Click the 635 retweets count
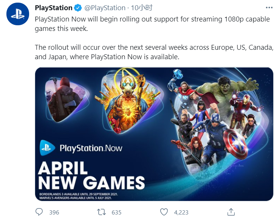Image resolution: width=277 pixels, height=219 pixels. [116, 212]
